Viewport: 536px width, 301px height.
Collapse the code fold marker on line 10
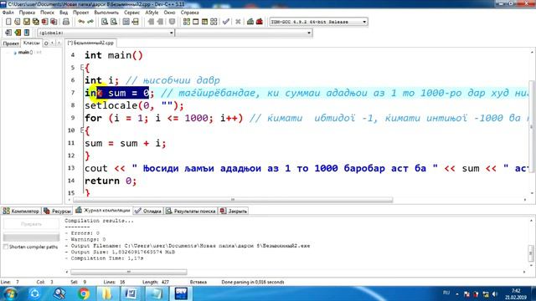point(82,130)
